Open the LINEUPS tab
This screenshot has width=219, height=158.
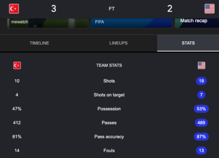(118, 43)
